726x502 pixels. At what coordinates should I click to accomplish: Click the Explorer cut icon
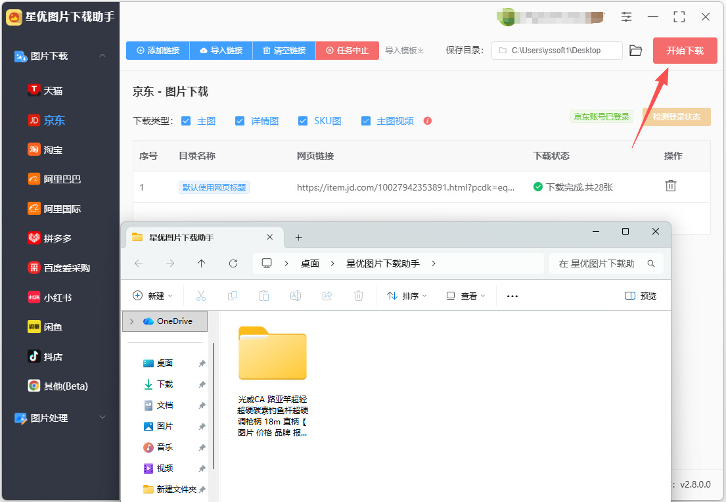[201, 296]
